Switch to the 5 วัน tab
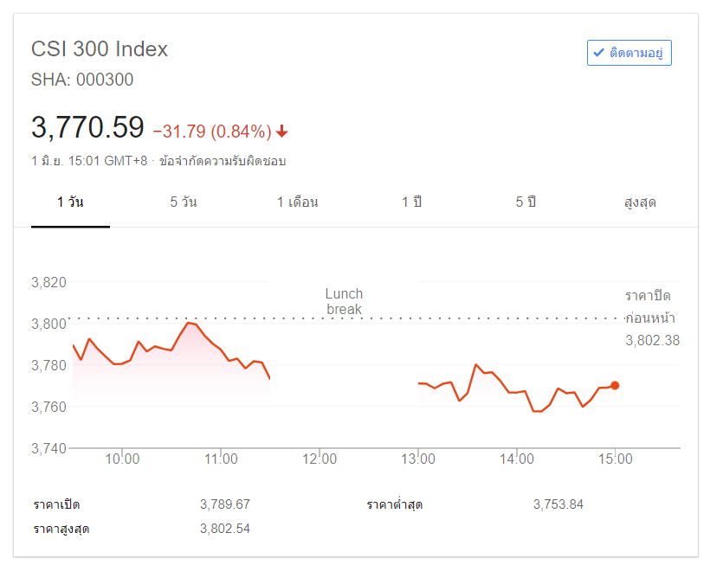This screenshot has width=710, height=565. coord(184,202)
